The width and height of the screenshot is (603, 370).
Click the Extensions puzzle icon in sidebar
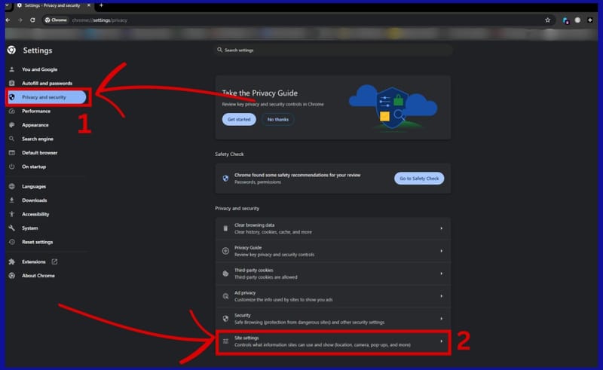coord(12,261)
